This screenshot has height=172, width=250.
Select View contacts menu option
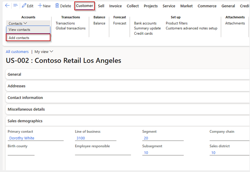click(x=28, y=29)
